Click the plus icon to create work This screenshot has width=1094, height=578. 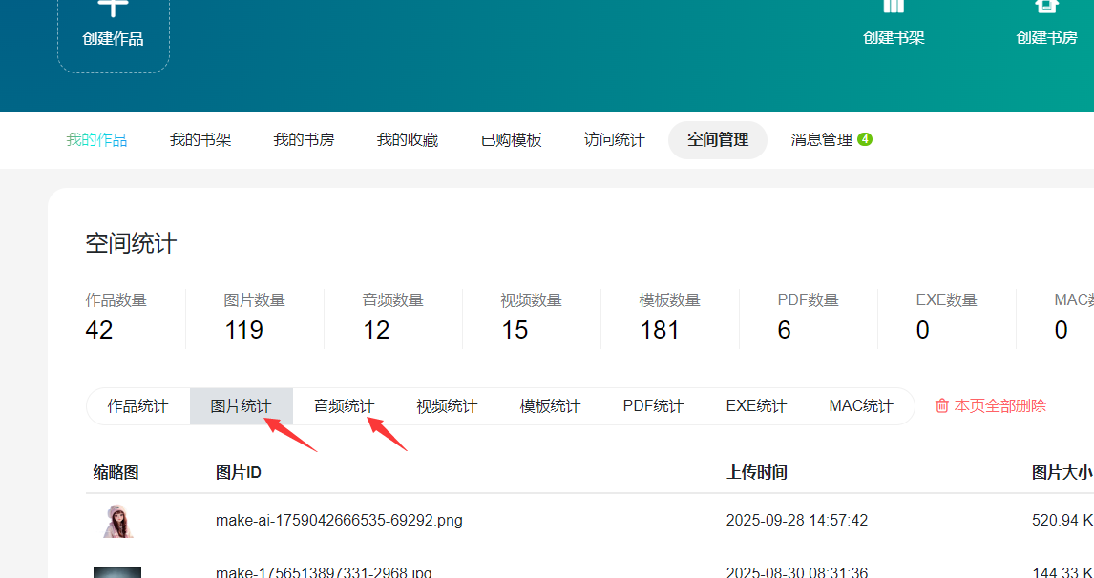(x=114, y=8)
